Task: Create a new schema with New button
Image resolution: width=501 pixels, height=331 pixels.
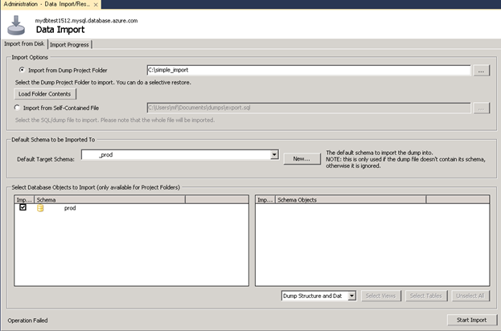Action: (x=302, y=158)
